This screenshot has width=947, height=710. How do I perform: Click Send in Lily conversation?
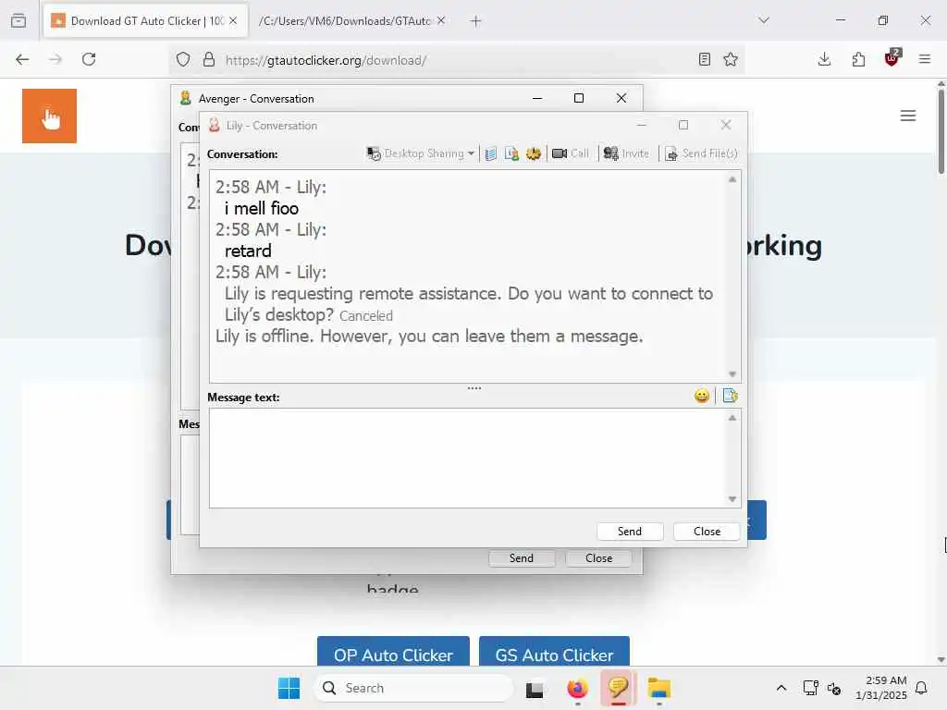tap(629, 532)
